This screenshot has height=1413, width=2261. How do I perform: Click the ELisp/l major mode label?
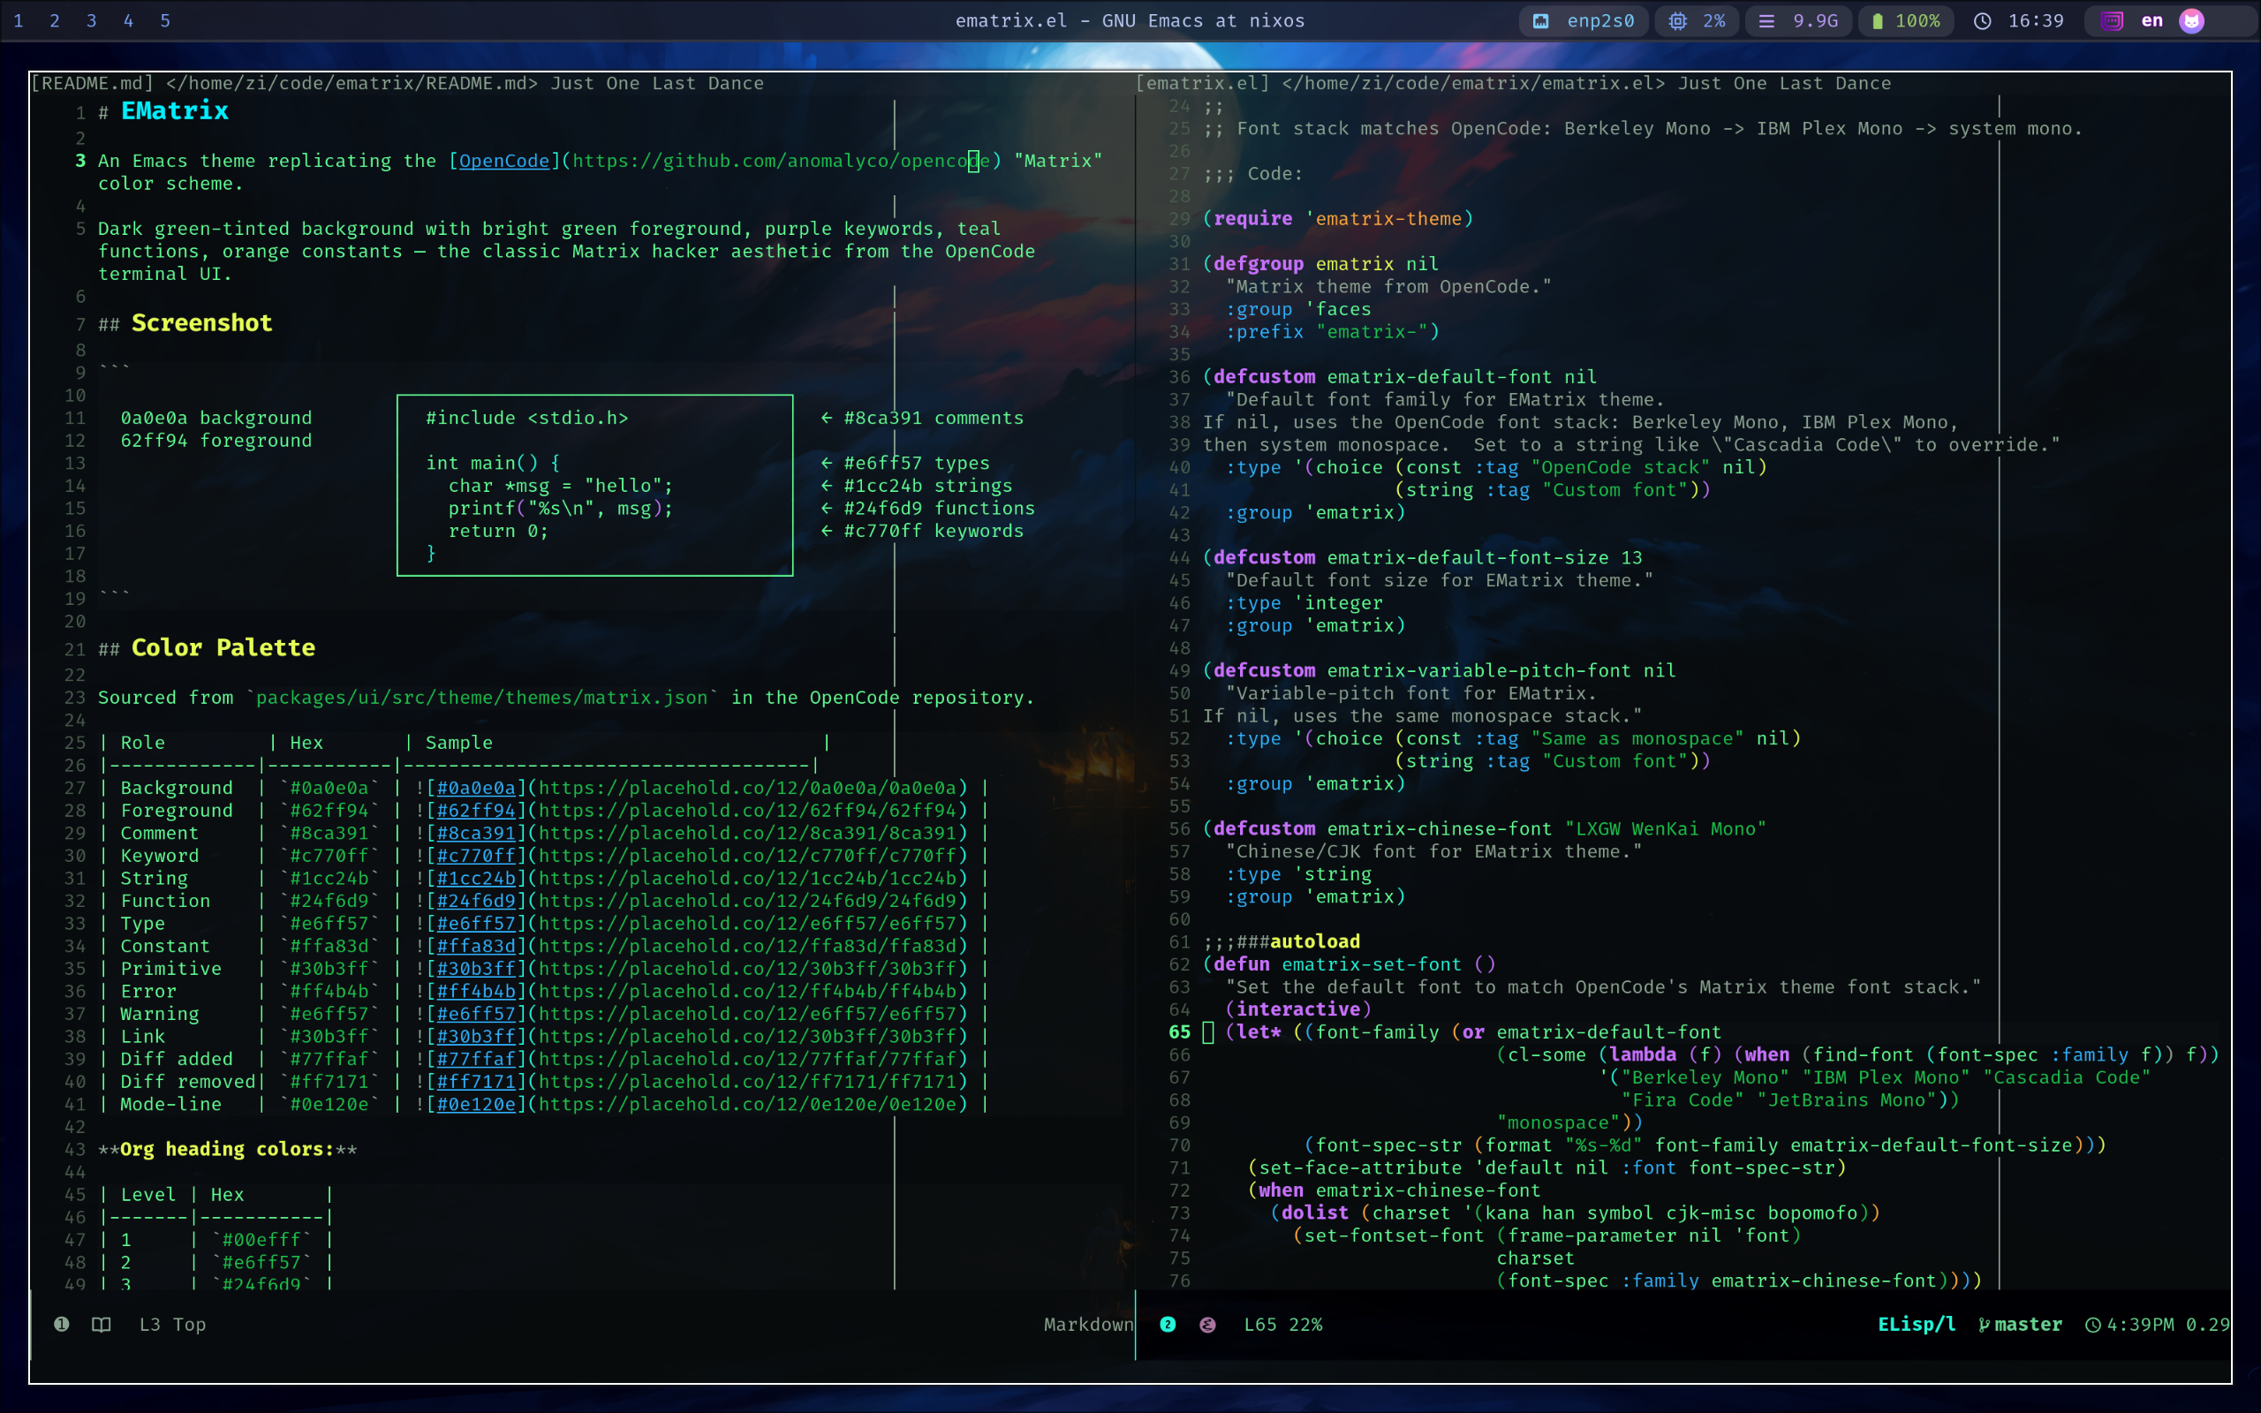pyautogui.click(x=1917, y=1324)
